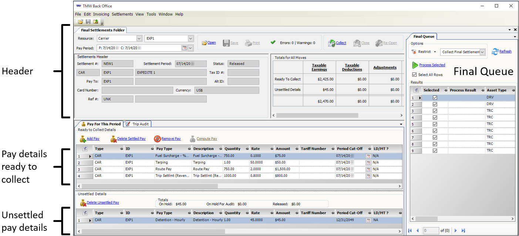Click the Open link in the header
This screenshot has height=236, width=519.
[x=212, y=43]
